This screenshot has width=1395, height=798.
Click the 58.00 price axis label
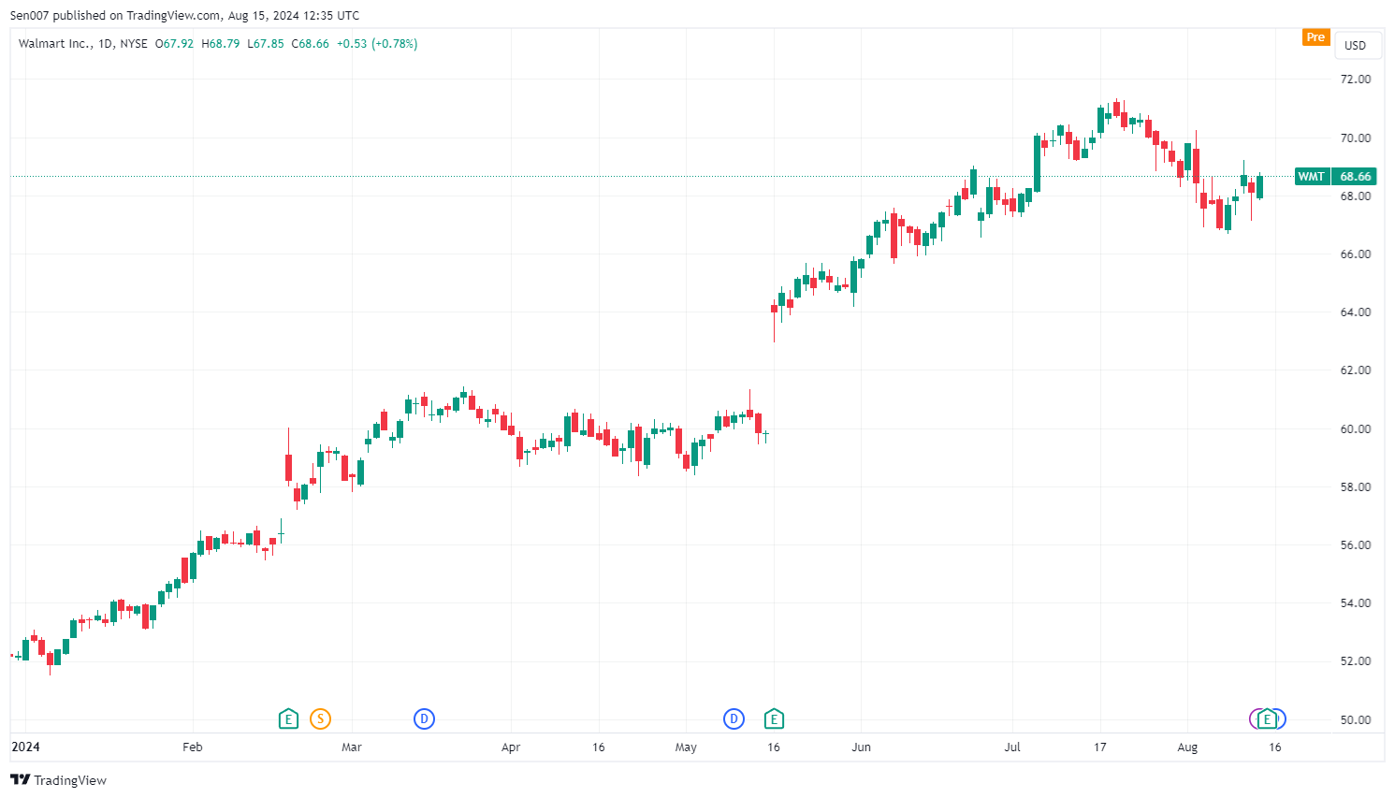pos(1356,486)
